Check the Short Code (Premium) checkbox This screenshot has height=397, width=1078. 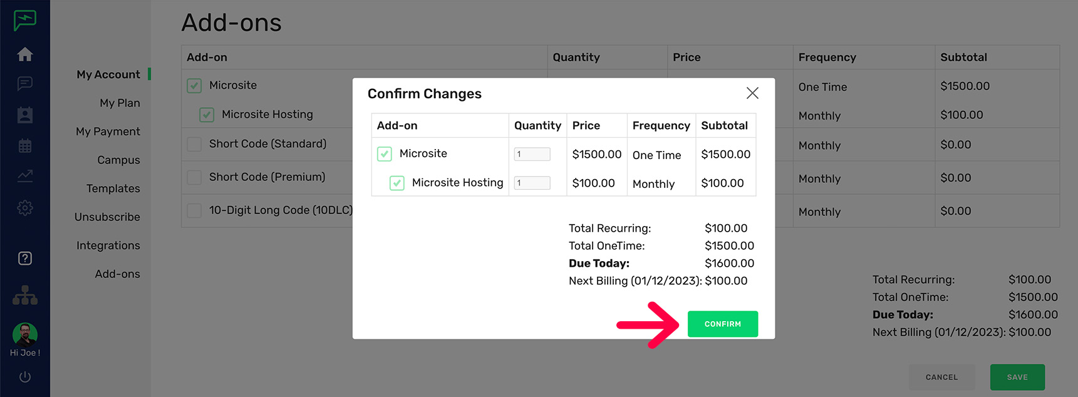point(194,177)
